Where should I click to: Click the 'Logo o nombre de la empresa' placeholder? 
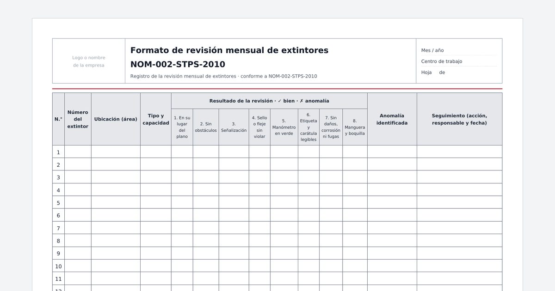click(89, 61)
